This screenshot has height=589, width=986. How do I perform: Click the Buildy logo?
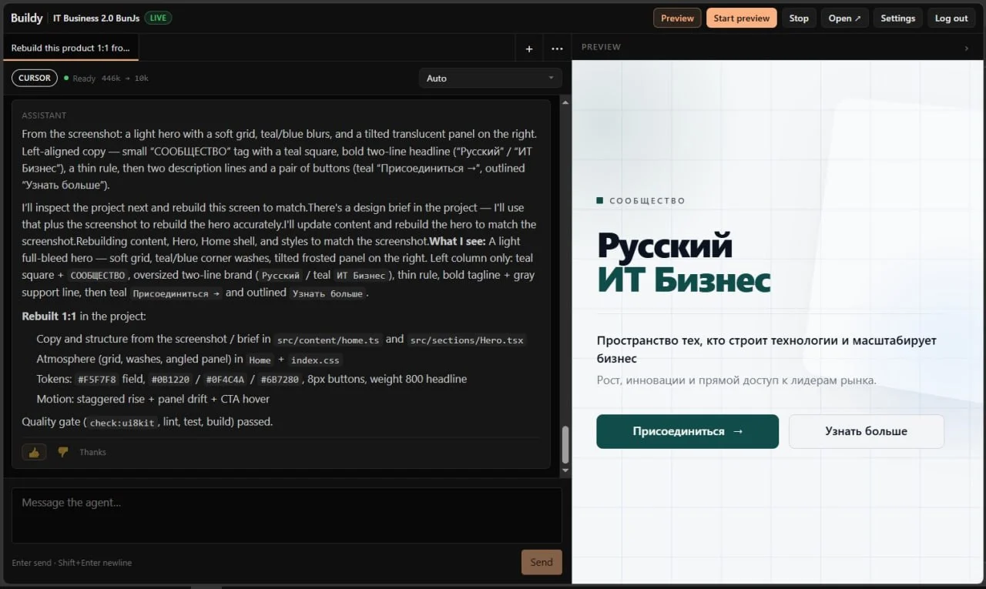pyautogui.click(x=27, y=18)
